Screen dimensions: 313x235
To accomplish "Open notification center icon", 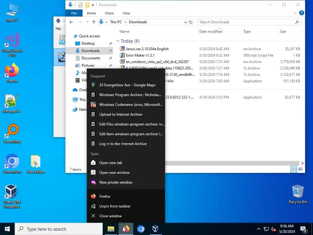I will 304,229.
